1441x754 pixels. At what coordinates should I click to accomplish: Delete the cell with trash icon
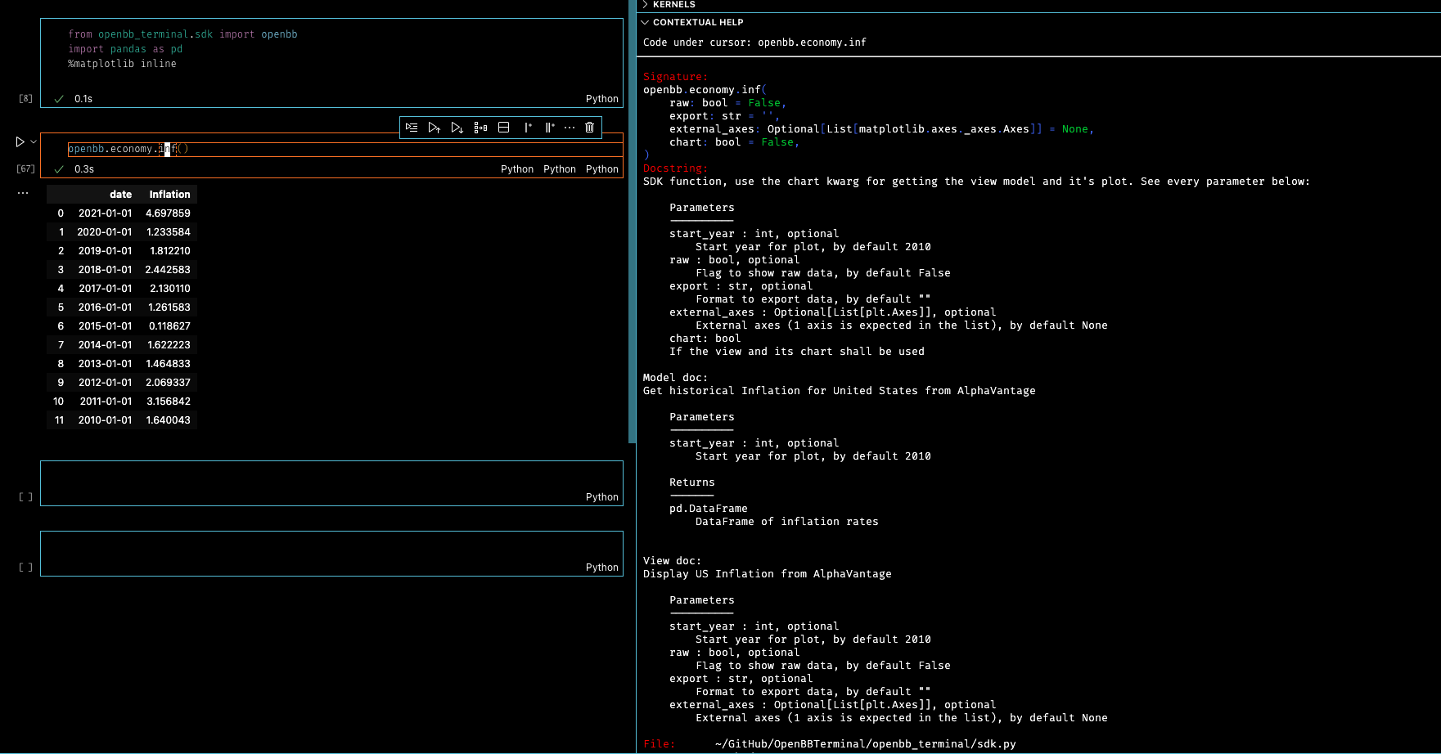pyautogui.click(x=589, y=128)
